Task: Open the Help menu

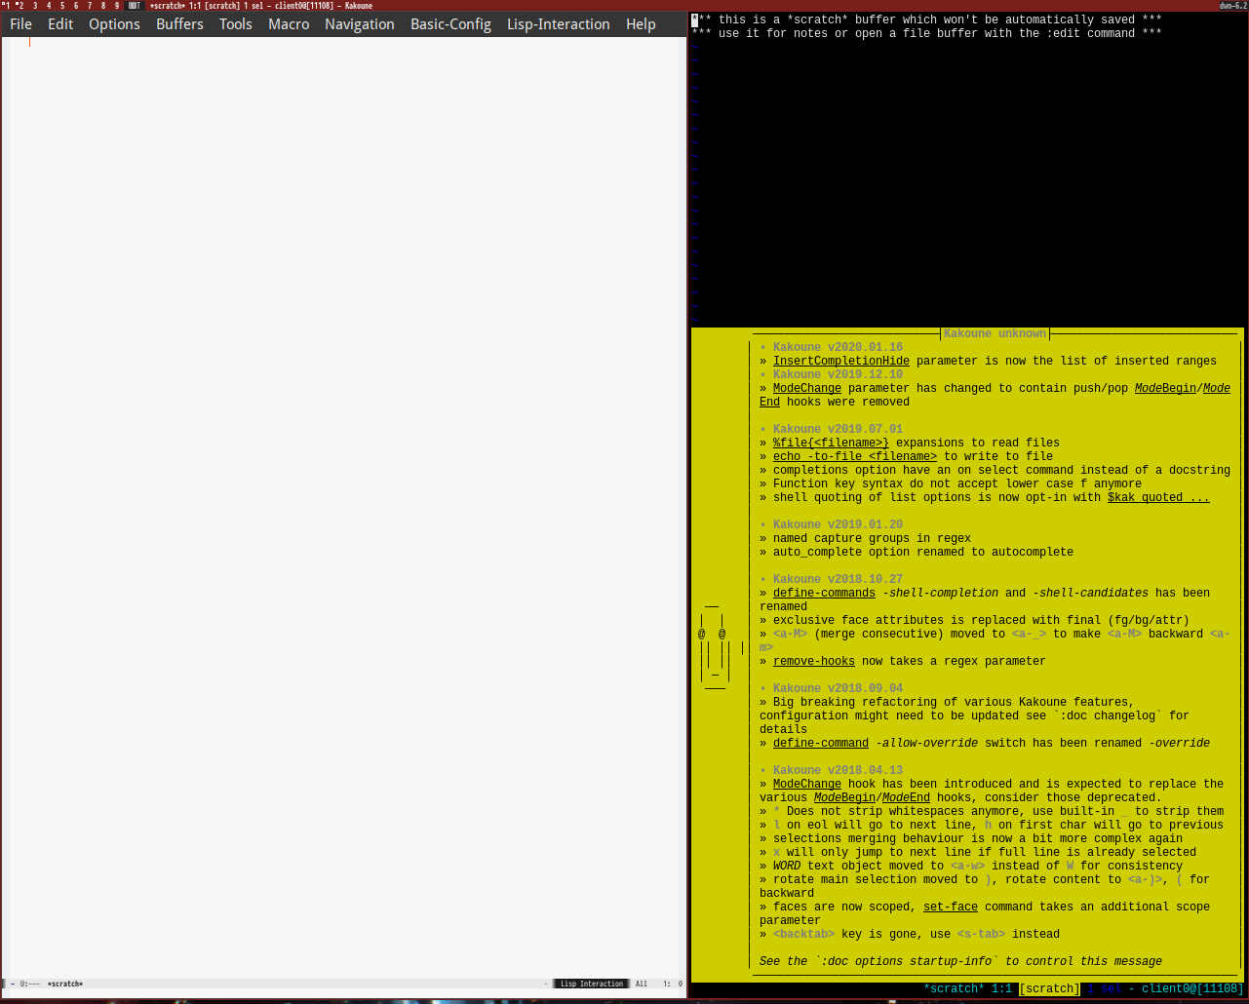Action: [641, 24]
